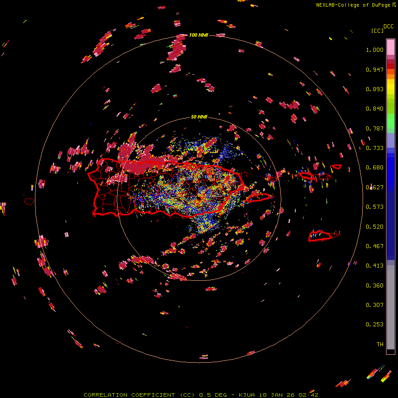The width and height of the screenshot is (398, 398).
Task: Select the 0.307 scale value
Action: [x=375, y=305]
